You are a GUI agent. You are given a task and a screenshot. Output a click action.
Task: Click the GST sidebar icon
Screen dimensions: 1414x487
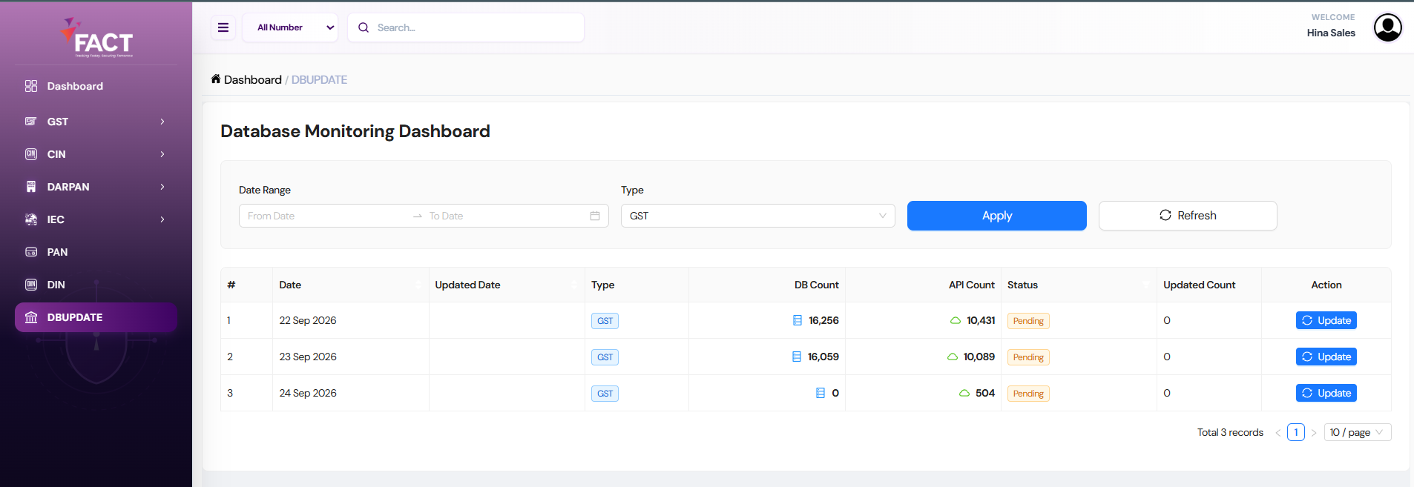click(31, 122)
